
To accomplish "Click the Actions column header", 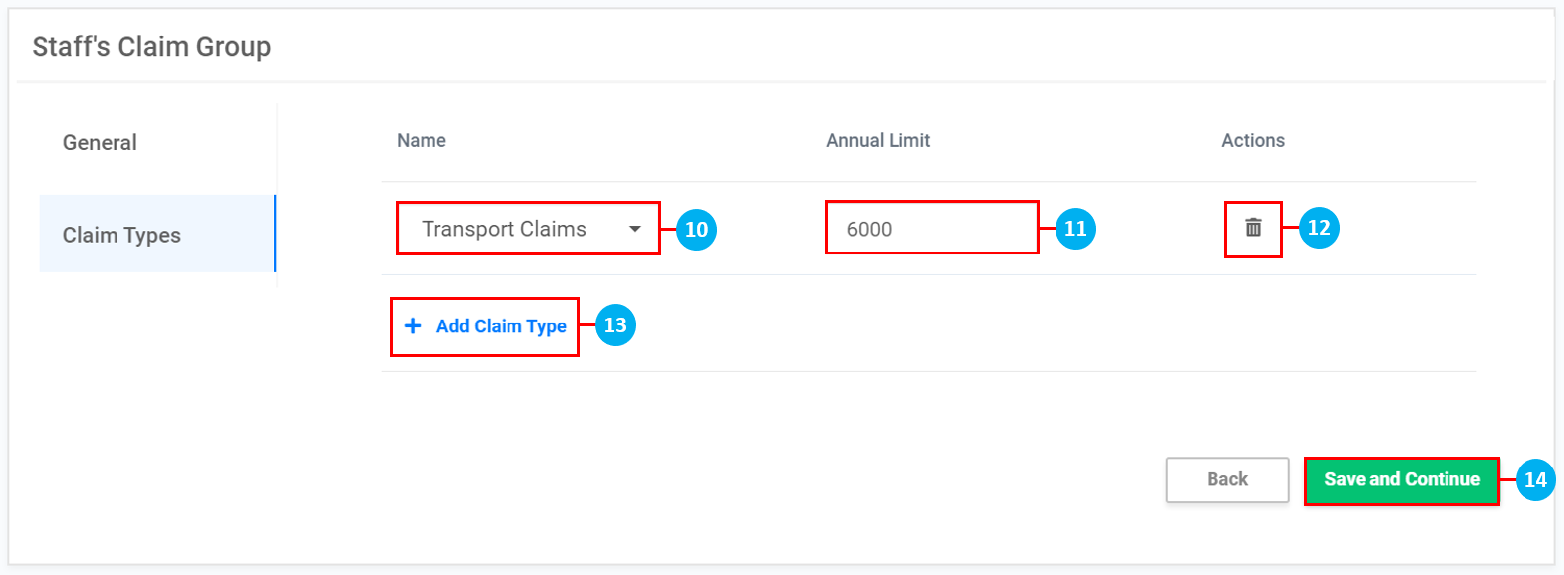I will [1252, 141].
